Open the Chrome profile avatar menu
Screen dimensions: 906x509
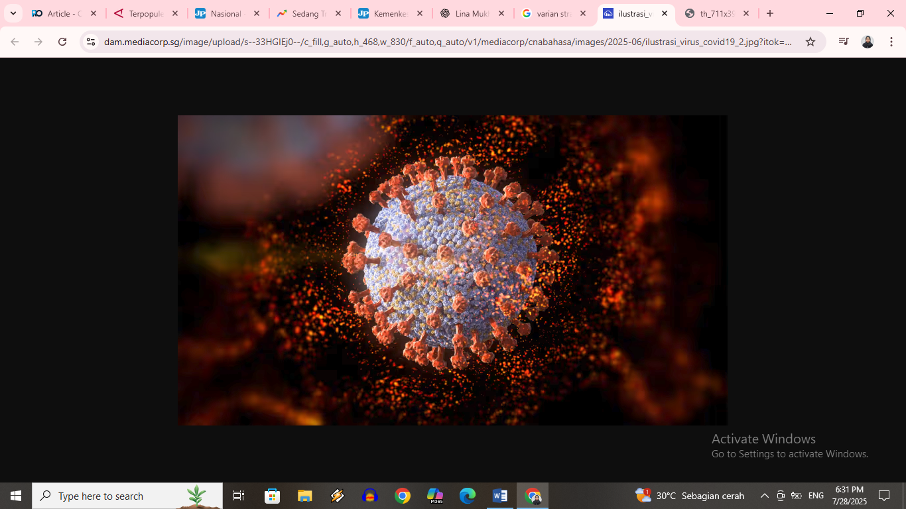click(868, 42)
